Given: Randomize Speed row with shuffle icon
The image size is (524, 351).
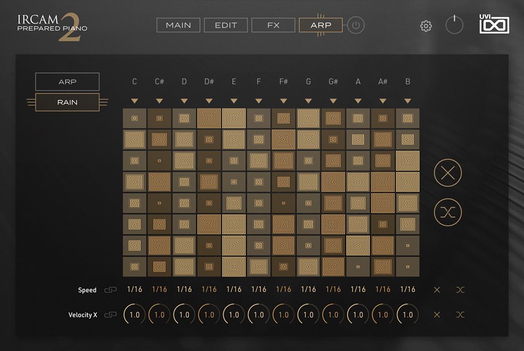Looking at the screenshot, I should pos(460,290).
